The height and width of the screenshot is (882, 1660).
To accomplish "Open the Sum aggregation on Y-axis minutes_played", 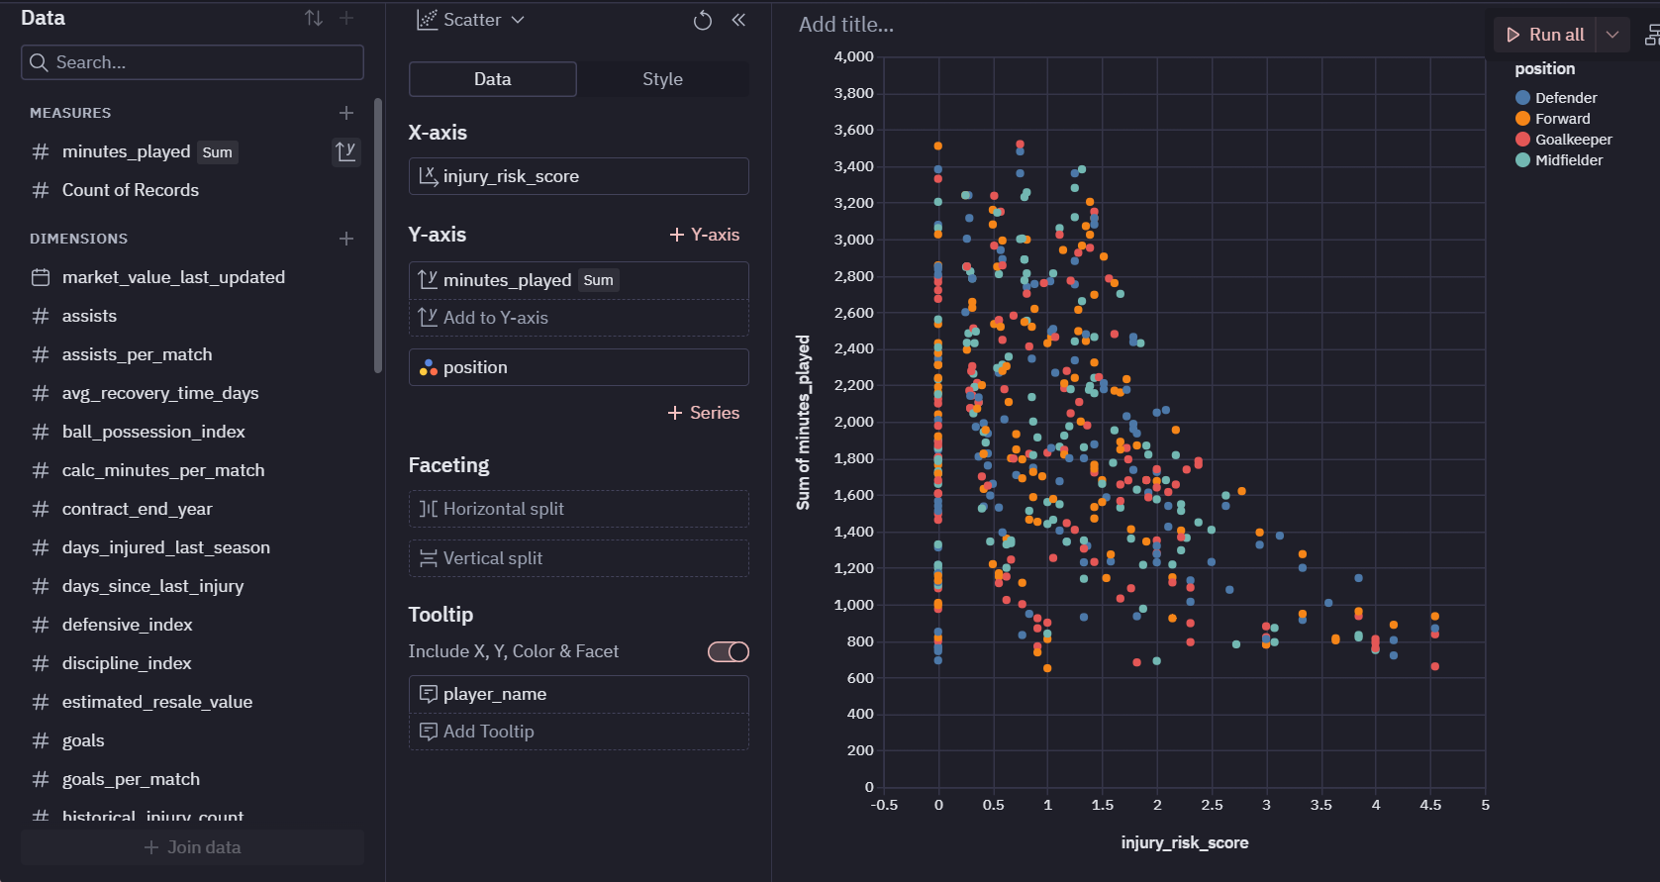I will [598, 280].
